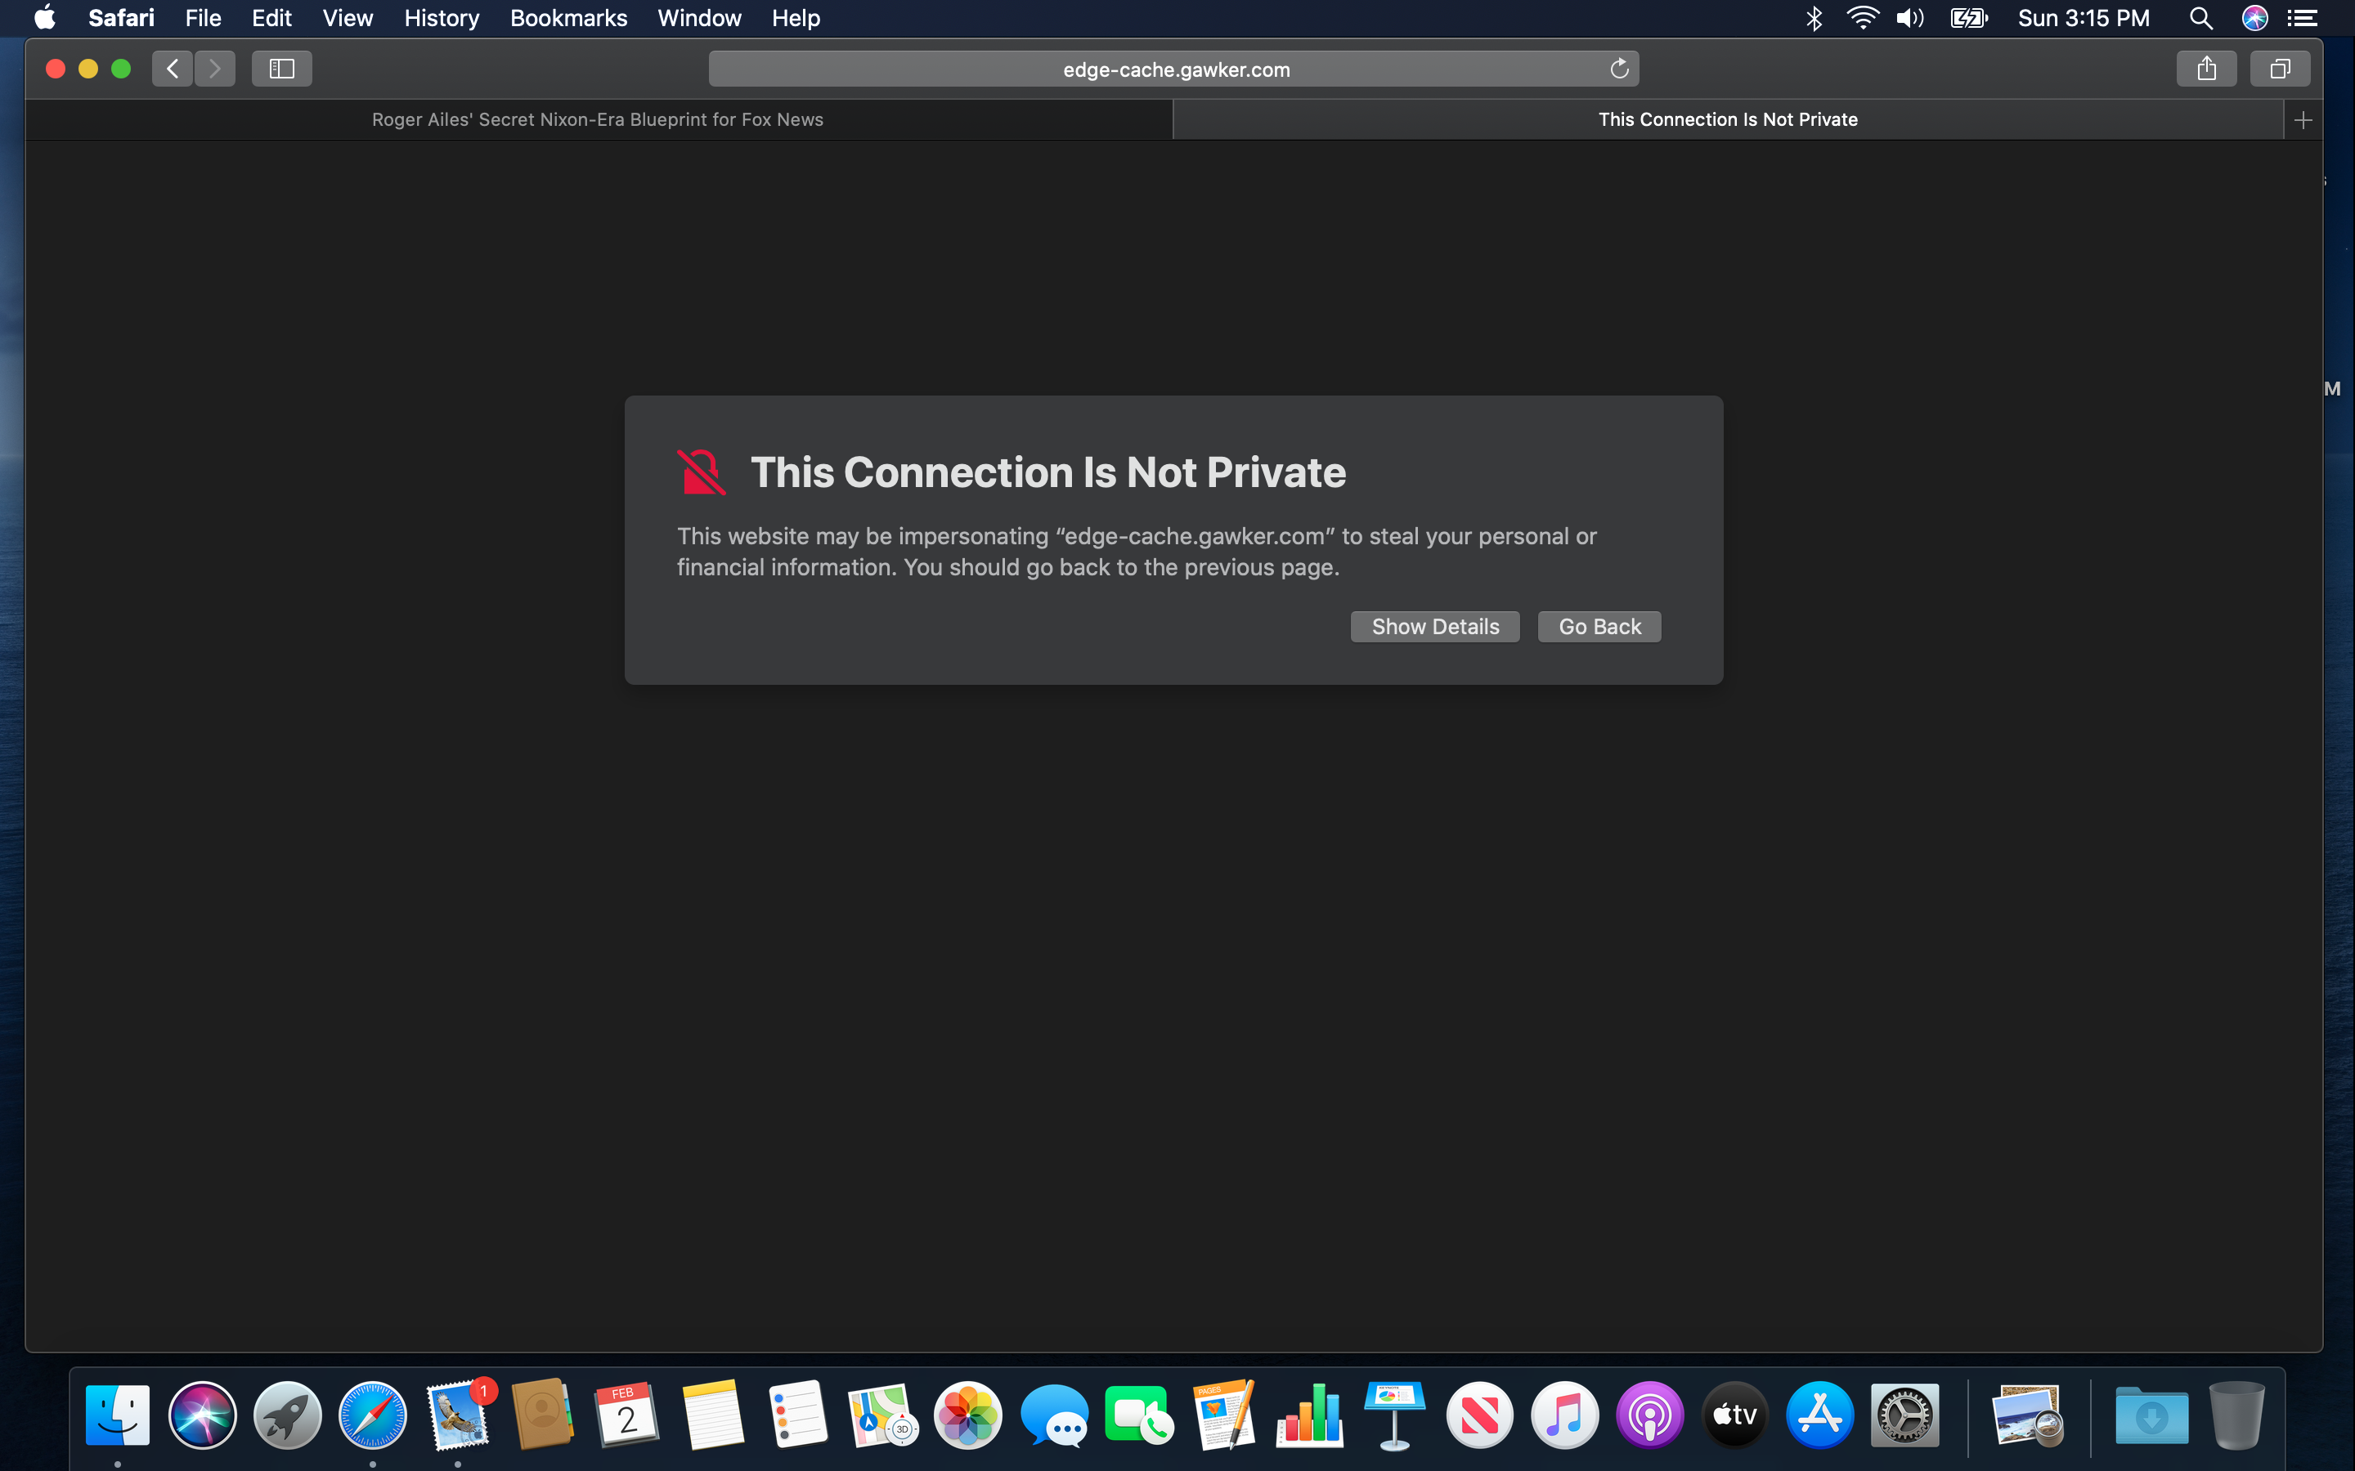Click the edge-cache.gawker.com address field
Image resolution: width=2355 pixels, height=1471 pixels.
(x=1174, y=69)
